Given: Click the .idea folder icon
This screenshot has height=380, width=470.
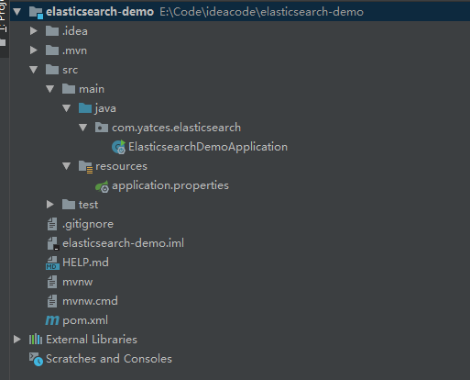Looking at the screenshot, I should 52,31.
